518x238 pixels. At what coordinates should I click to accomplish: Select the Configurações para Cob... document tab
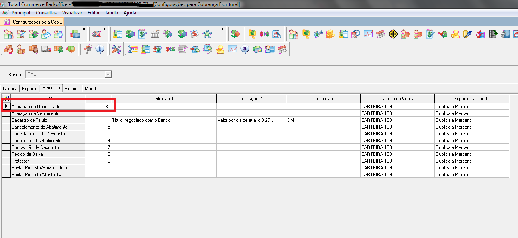point(32,22)
